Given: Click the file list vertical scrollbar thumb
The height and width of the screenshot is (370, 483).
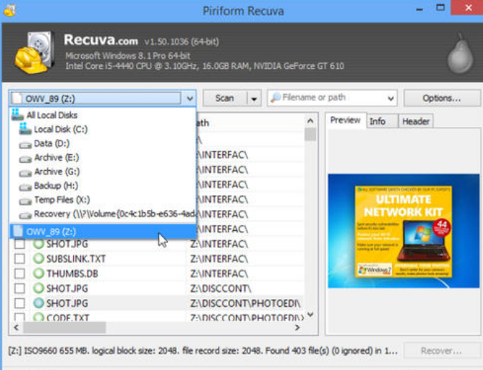Looking at the screenshot, I should (310, 134).
